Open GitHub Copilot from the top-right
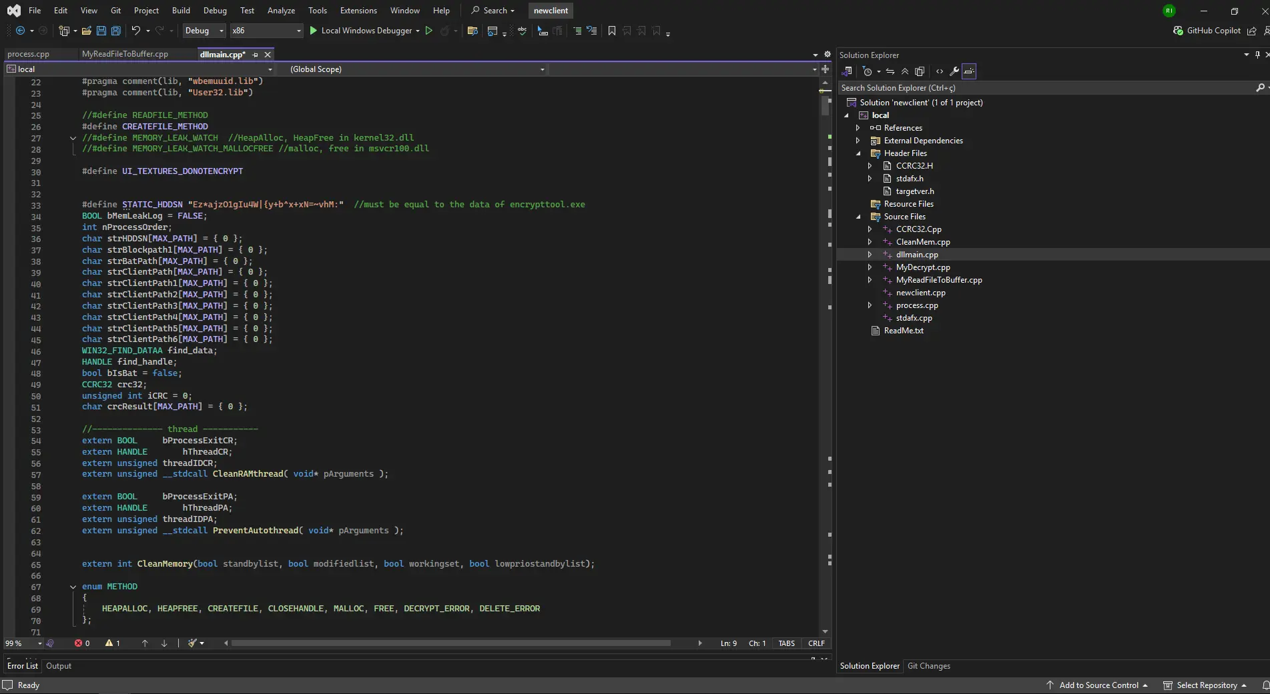The width and height of the screenshot is (1270, 694). tap(1207, 31)
